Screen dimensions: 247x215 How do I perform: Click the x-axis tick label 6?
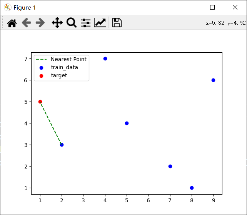coord(148,200)
